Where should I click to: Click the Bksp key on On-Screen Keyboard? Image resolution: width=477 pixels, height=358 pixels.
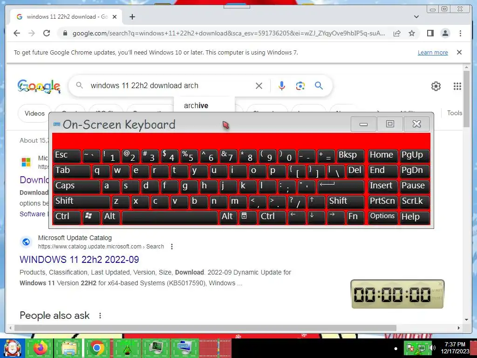pos(350,155)
